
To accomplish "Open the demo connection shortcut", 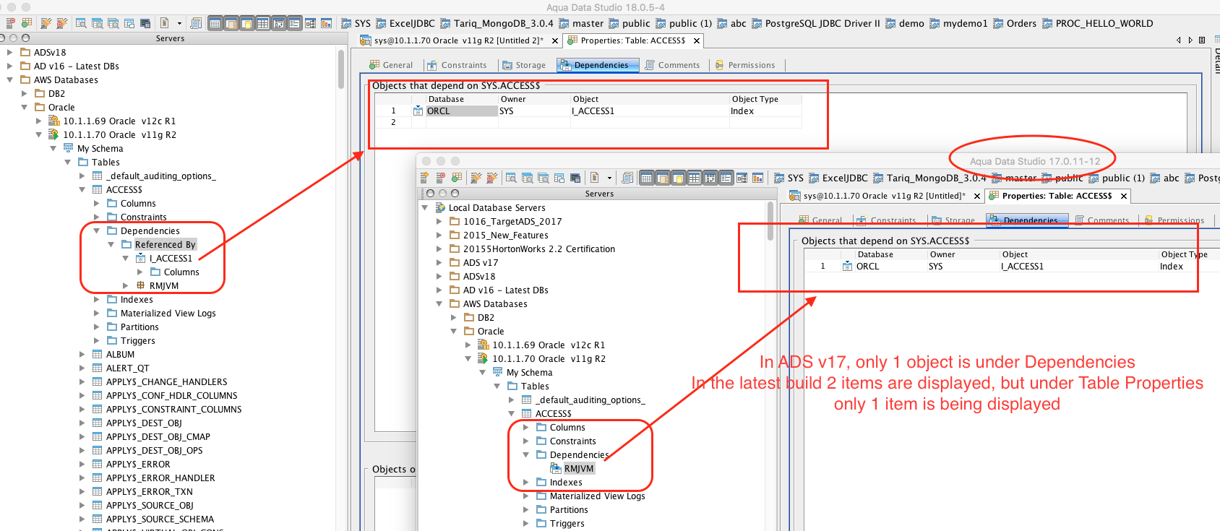I will (x=905, y=24).
